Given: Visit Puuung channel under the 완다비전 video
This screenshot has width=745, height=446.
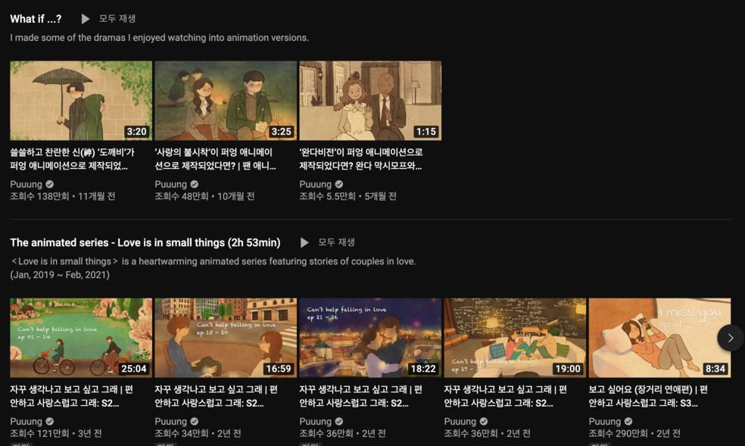Looking at the screenshot, I should coord(315,184).
